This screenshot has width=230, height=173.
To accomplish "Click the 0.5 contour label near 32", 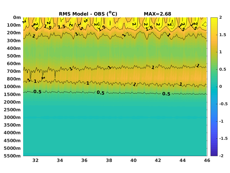I will tap(37, 92).
